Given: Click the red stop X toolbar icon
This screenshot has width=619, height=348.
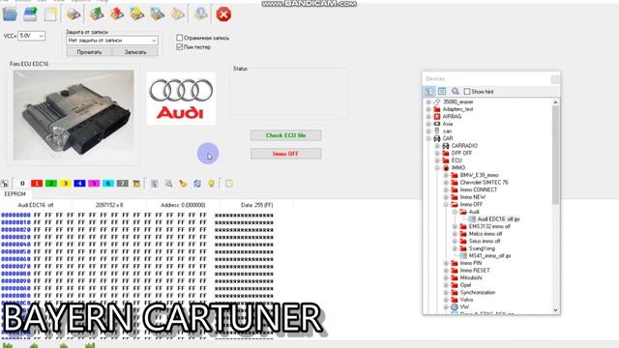Looking at the screenshot, I should point(223,14).
